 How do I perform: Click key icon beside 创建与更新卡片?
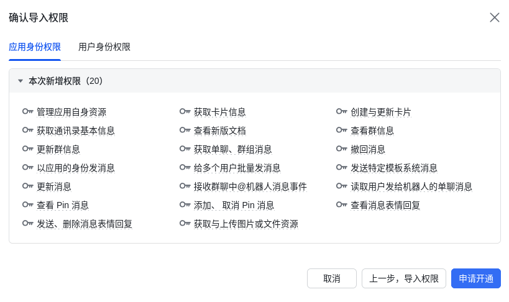pyautogui.click(x=341, y=112)
